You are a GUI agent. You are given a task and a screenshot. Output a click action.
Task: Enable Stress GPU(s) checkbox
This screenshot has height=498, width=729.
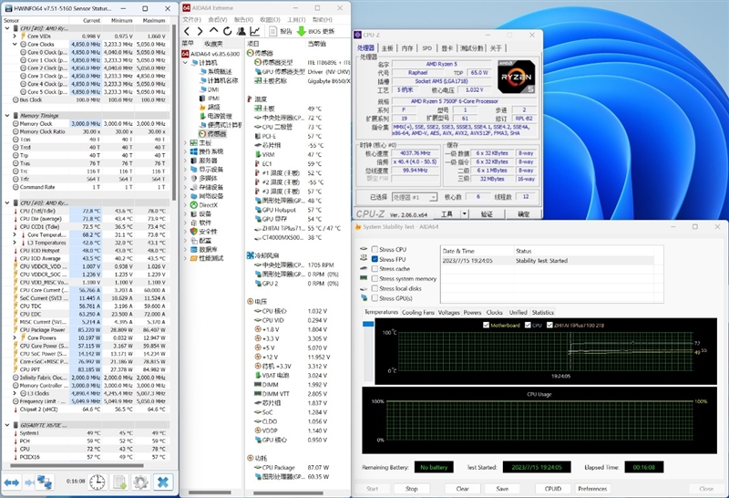375,298
